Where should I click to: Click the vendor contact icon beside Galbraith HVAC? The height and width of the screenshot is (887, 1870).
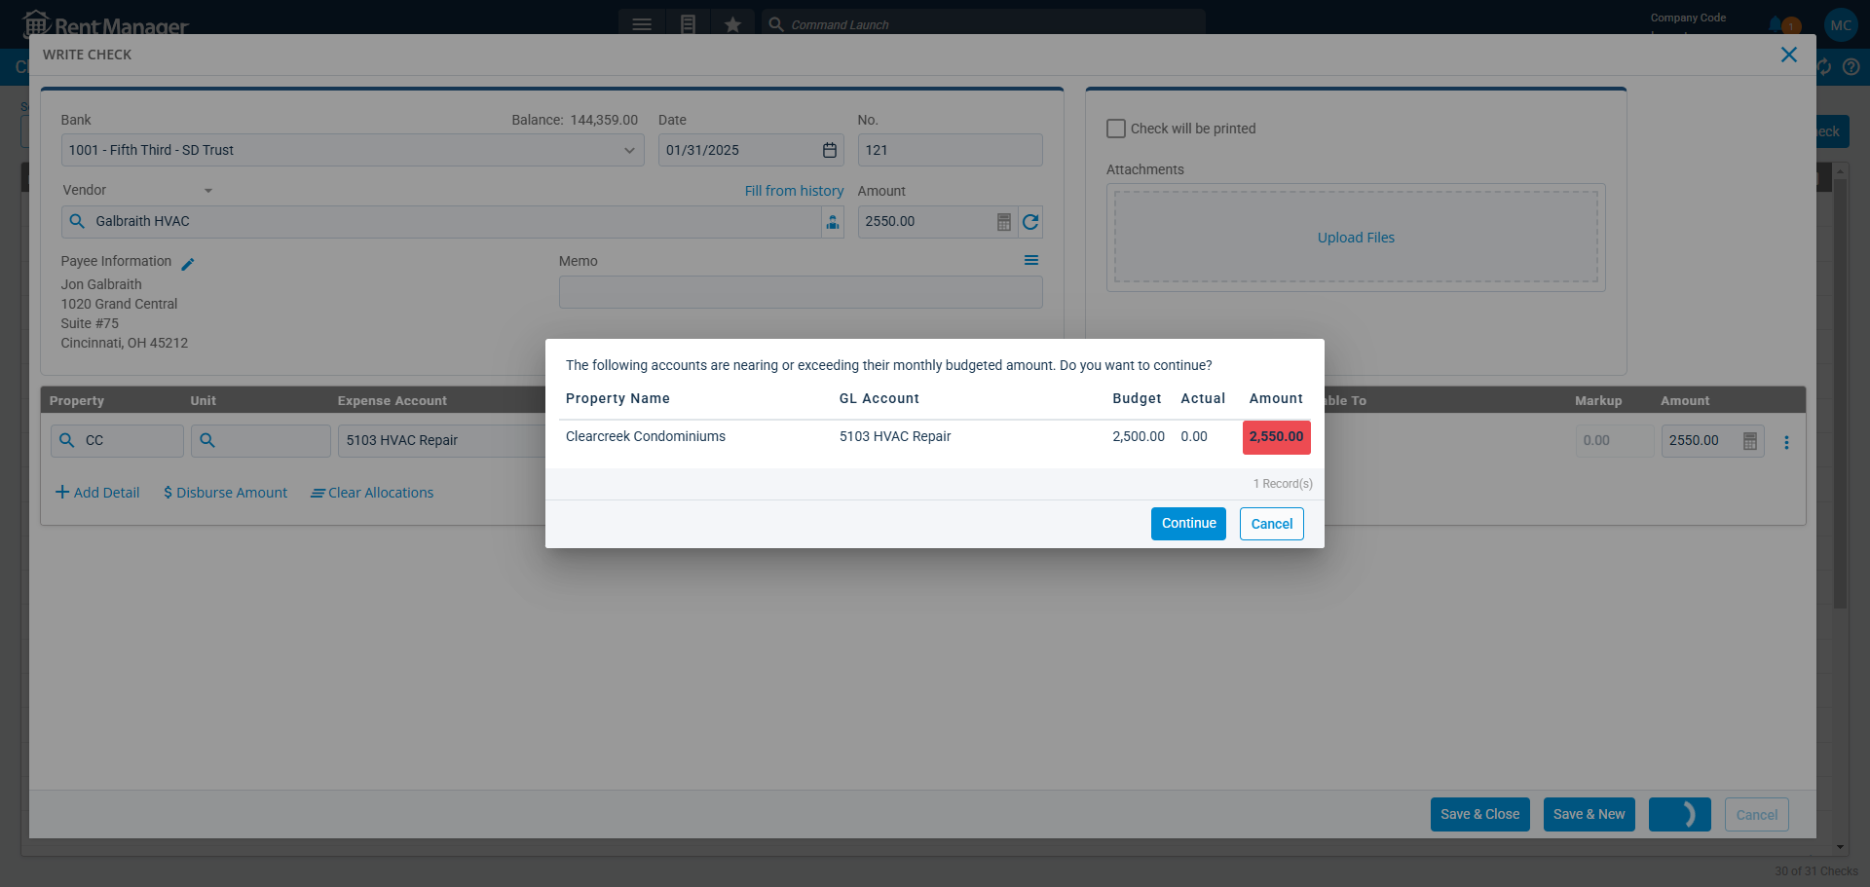833,222
